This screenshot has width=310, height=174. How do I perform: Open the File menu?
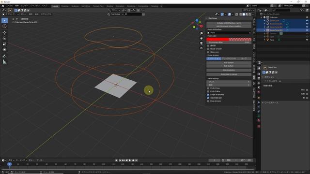9,6
